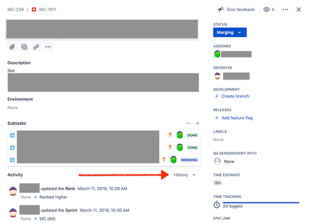The image size is (311, 223).
Task: Open the Activity History dropdown
Action: click(x=185, y=175)
